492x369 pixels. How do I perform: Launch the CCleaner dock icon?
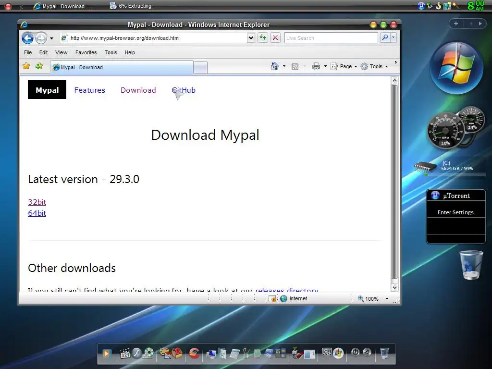(x=195, y=353)
